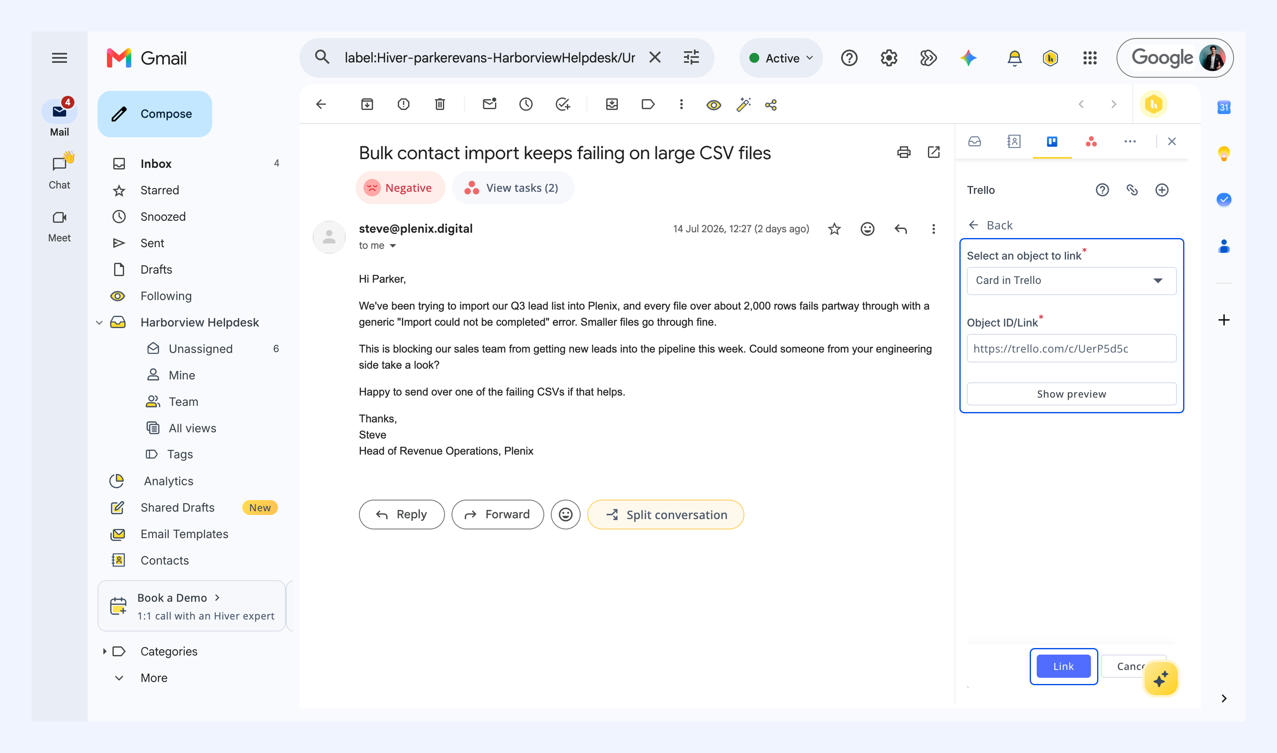The height and width of the screenshot is (753, 1277).
Task: Mark the email as unread
Action: (x=490, y=105)
